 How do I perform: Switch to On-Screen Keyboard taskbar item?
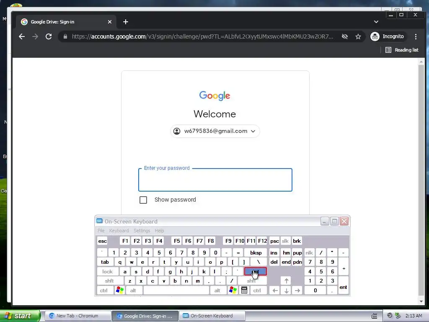[x=212, y=316]
